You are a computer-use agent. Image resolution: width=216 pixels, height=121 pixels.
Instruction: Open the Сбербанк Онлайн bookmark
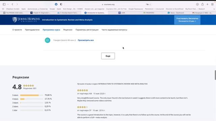(x=13, y=9)
